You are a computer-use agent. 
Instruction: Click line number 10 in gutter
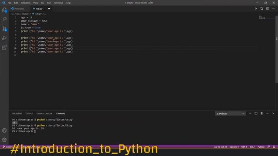(15, 48)
